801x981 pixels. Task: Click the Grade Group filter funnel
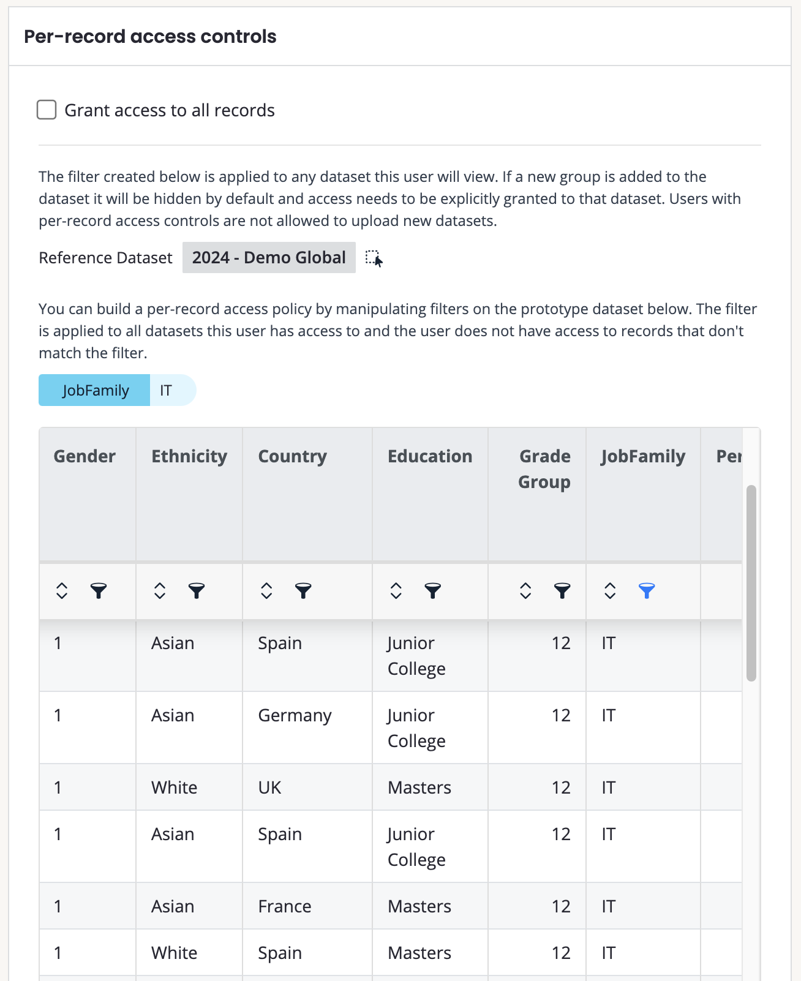point(562,591)
